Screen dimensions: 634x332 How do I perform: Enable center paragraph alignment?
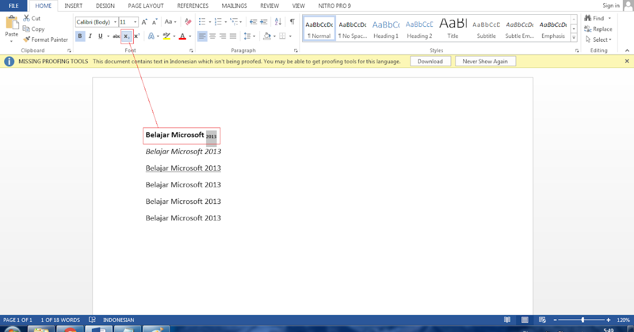click(212, 36)
